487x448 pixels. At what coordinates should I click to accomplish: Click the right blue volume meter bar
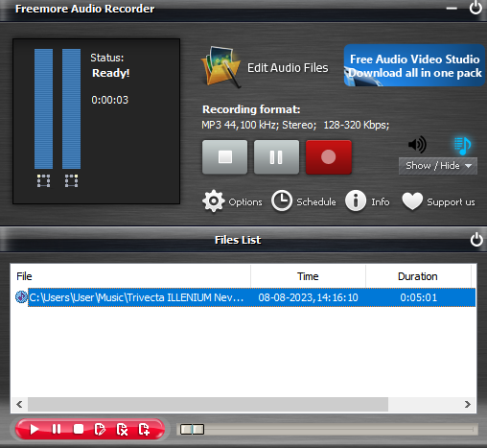pos(71,108)
